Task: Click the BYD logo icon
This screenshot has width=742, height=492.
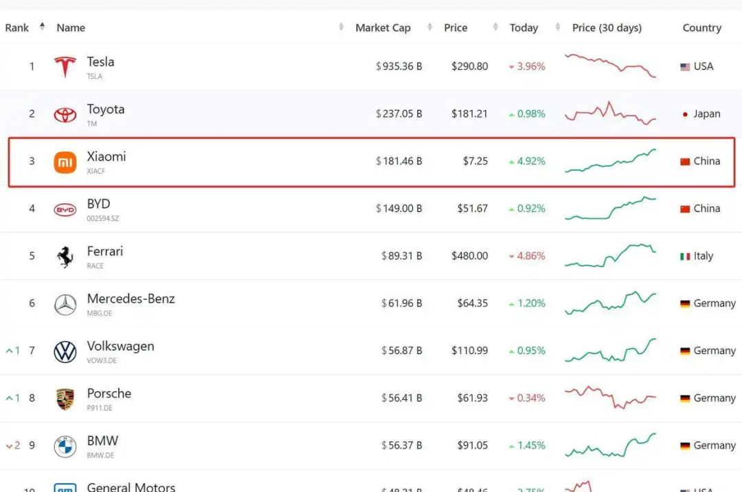Action: [x=65, y=209]
